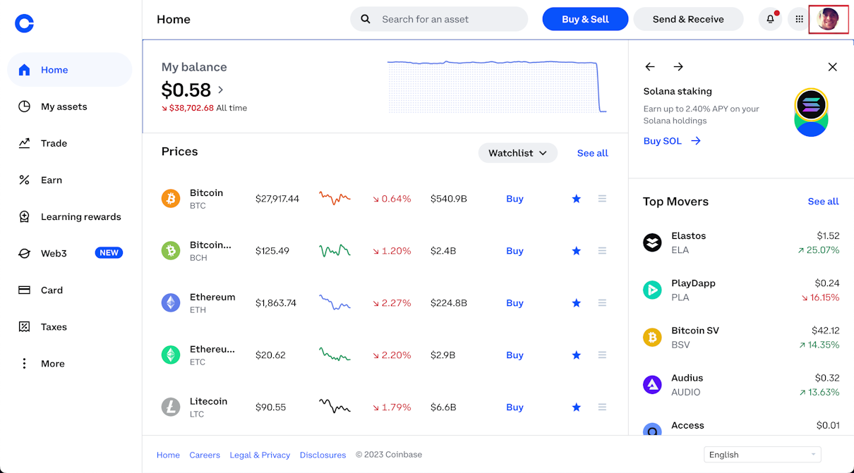Close the Solana staking card
Screen dimensions: 854x473
click(833, 67)
